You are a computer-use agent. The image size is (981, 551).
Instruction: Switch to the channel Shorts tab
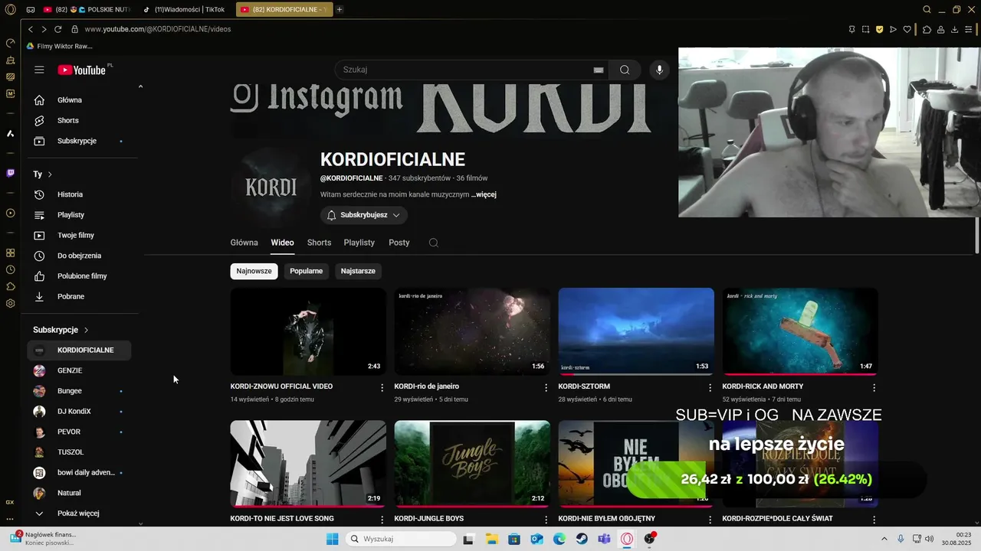(319, 243)
